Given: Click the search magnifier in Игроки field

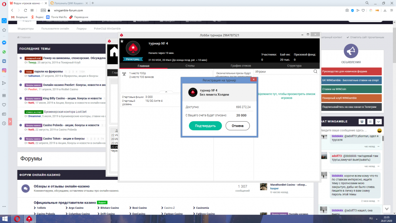Looking at the screenshot, I should pyautogui.click(x=315, y=72).
